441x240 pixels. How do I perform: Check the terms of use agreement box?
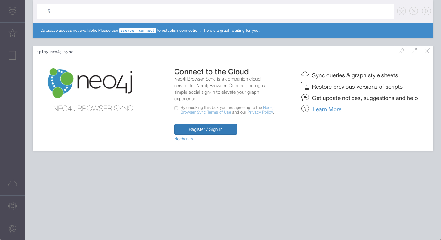[176, 108]
